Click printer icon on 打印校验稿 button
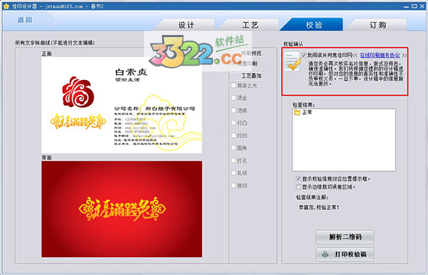 click(325, 254)
